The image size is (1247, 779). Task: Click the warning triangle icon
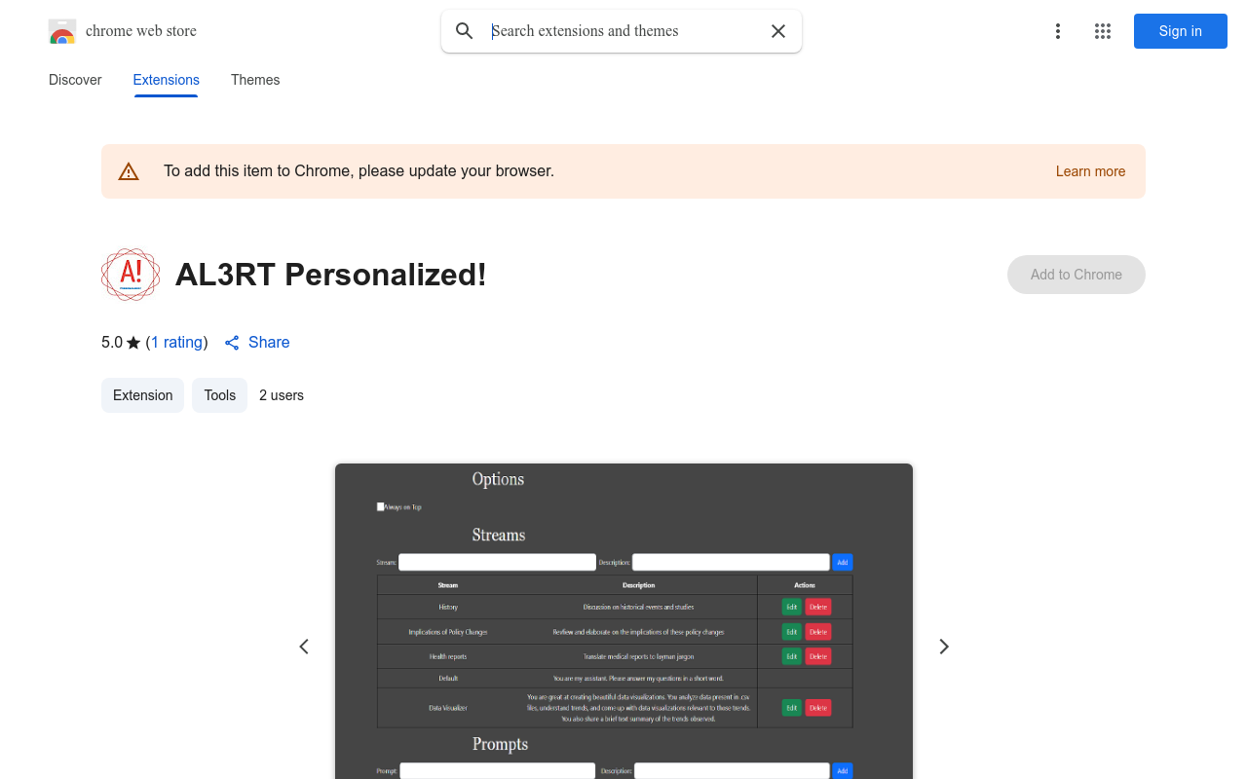tap(129, 171)
